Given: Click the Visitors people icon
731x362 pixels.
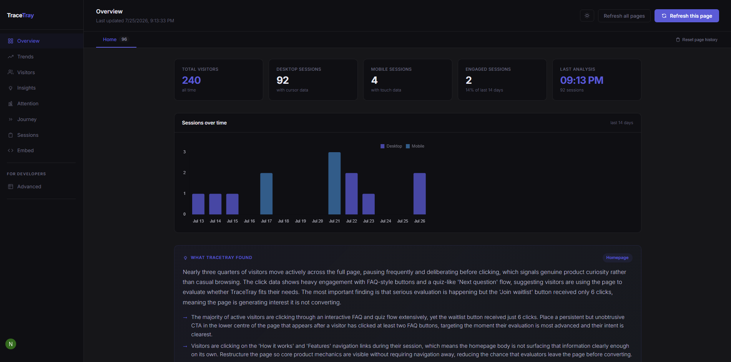Looking at the screenshot, I should click(10, 72).
